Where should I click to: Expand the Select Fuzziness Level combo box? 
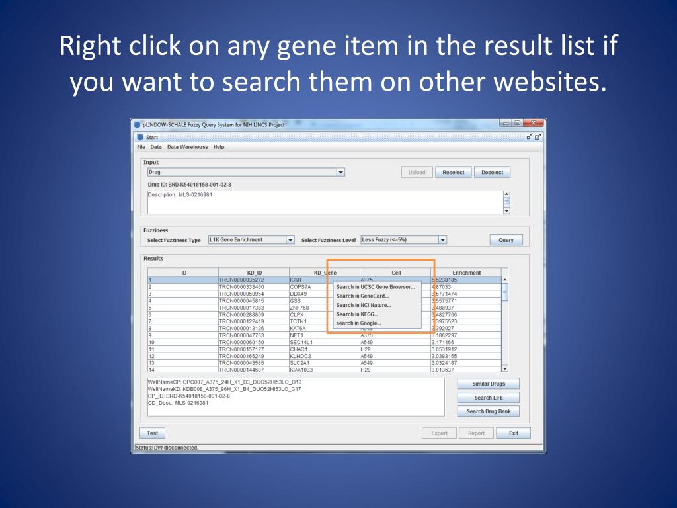pyautogui.click(x=442, y=239)
